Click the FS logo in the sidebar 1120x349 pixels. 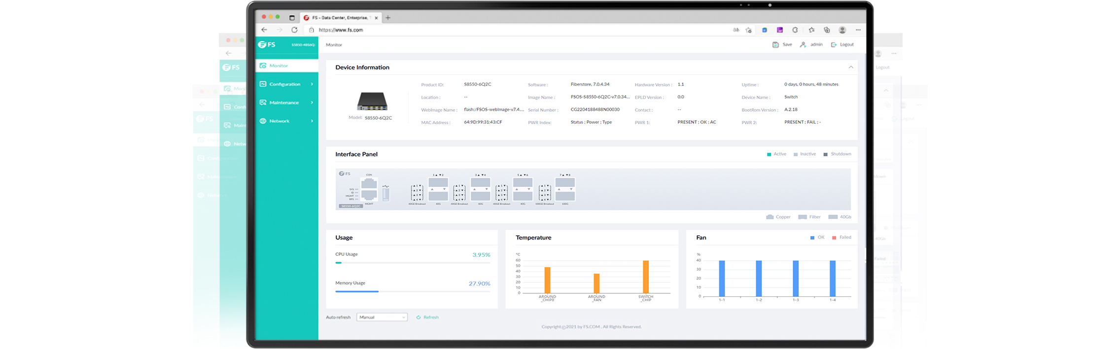267,45
